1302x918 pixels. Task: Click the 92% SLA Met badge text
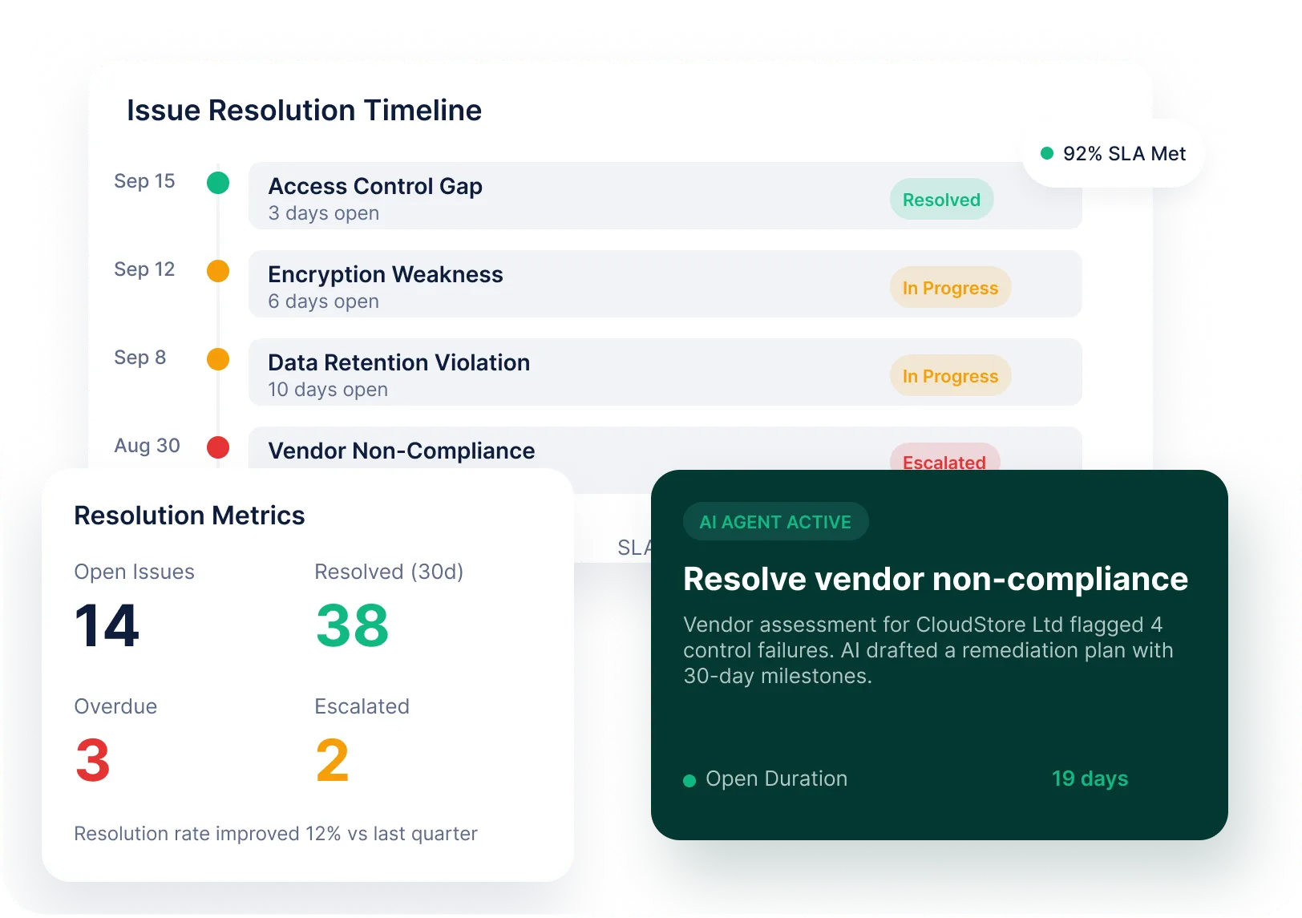1124,153
